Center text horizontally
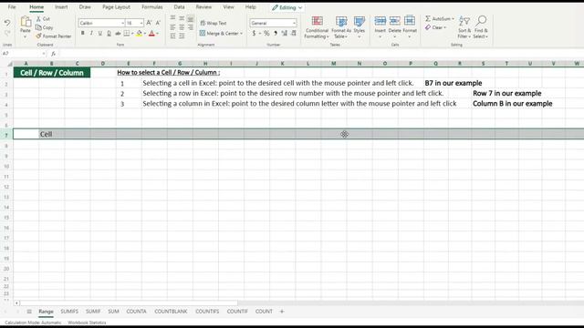Screen dimensions: 584x328 (x=182, y=27)
